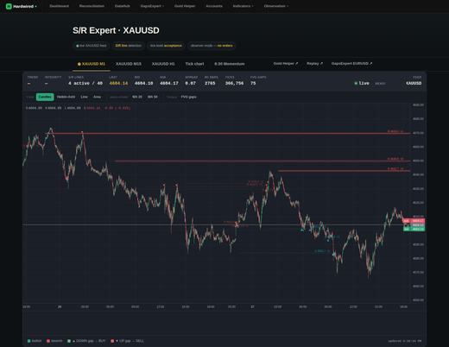Select the XAUUSD M1 tab
449x347 pixels.
92,64
